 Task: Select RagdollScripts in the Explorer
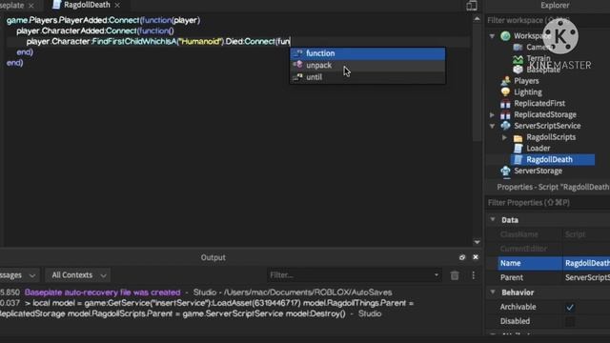coord(551,137)
